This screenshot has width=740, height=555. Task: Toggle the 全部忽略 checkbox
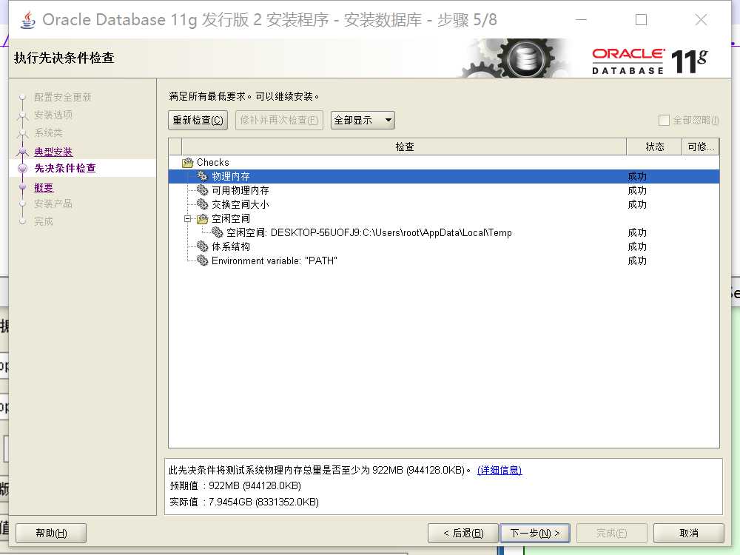point(664,121)
